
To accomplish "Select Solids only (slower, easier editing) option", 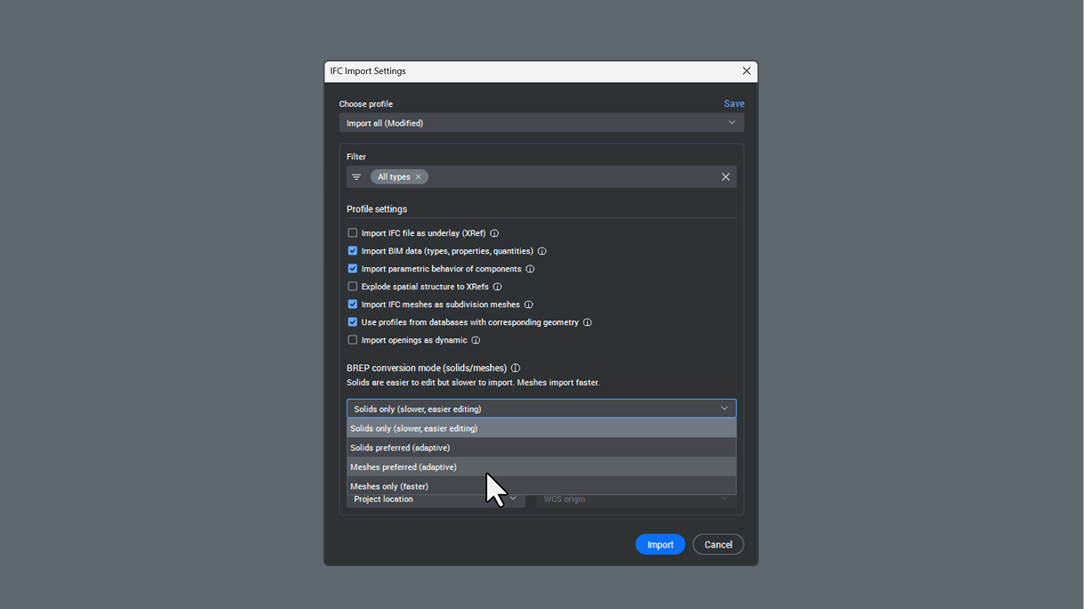I will click(542, 428).
